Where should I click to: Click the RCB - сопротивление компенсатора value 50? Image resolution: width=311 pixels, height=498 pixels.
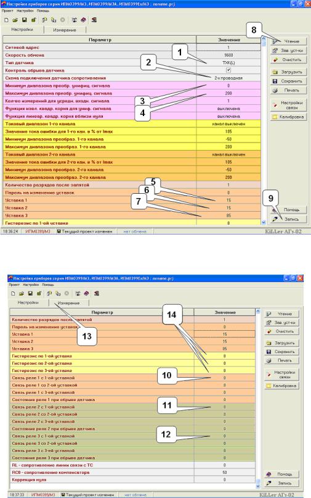tap(224, 472)
